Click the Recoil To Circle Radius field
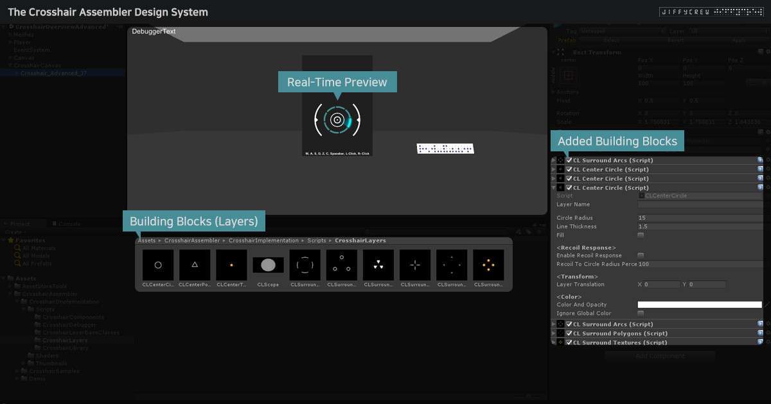Viewport: 771px width, 404px height. (700, 264)
